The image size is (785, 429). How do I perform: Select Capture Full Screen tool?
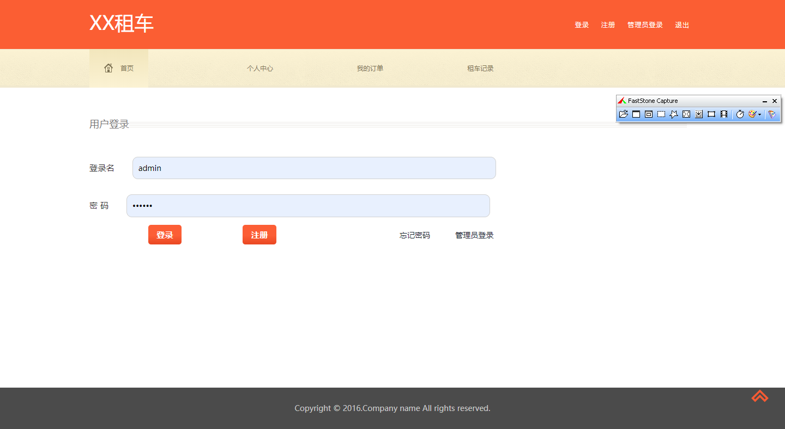686,114
